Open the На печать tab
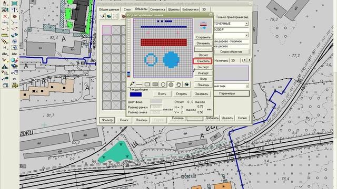Screen dimensions: 337x189 pyautogui.click(x=221, y=61)
